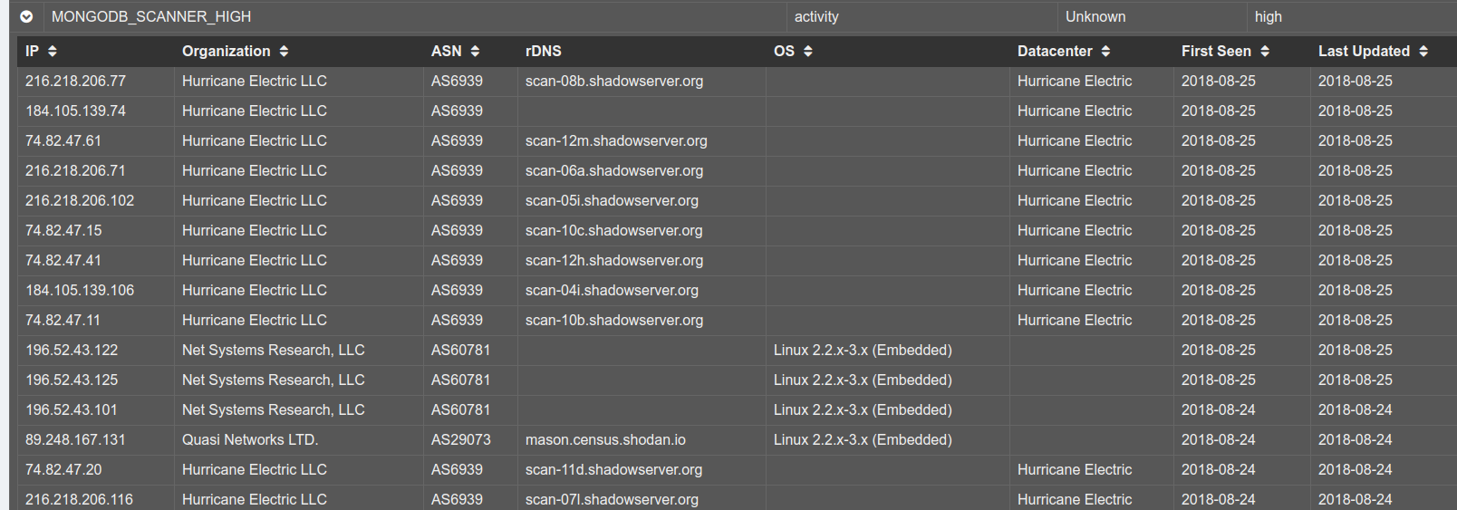Select IP address 184.105.139.106
Image resolution: width=1457 pixels, height=510 pixels.
coord(80,290)
